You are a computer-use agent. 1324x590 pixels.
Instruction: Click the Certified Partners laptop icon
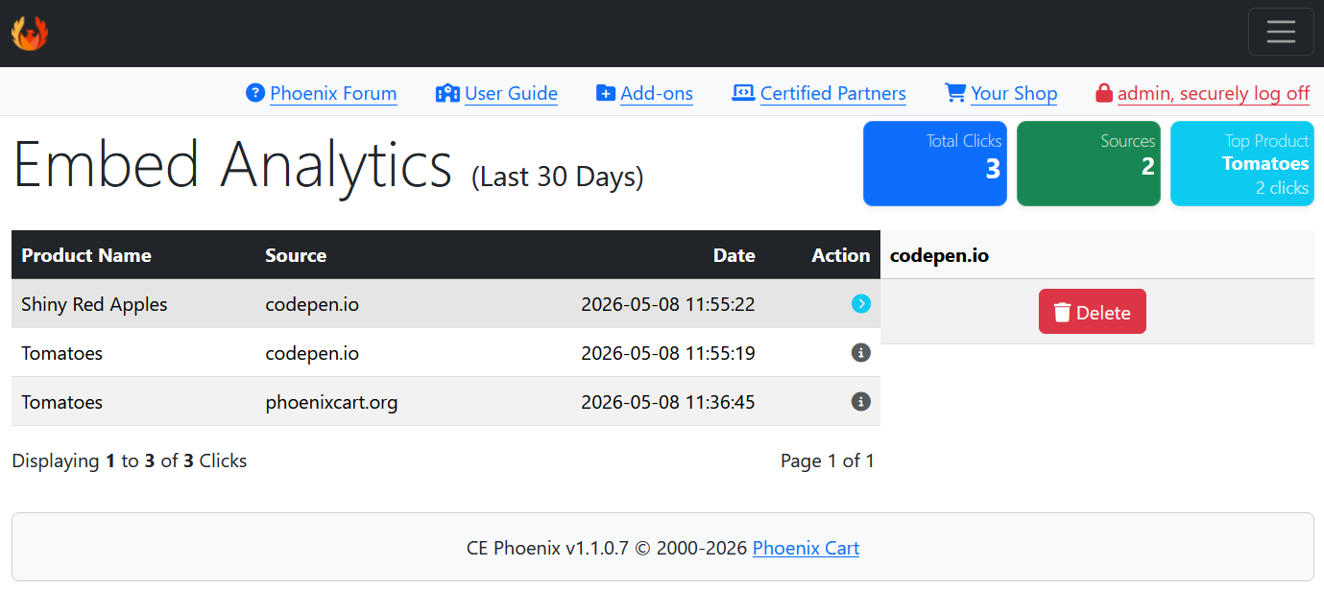pos(743,93)
